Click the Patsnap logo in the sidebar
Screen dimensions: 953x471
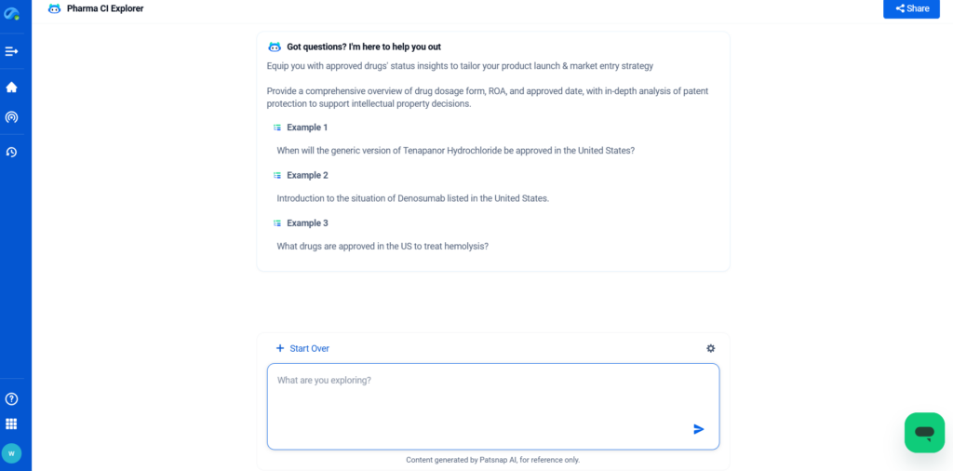click(11, 12)
